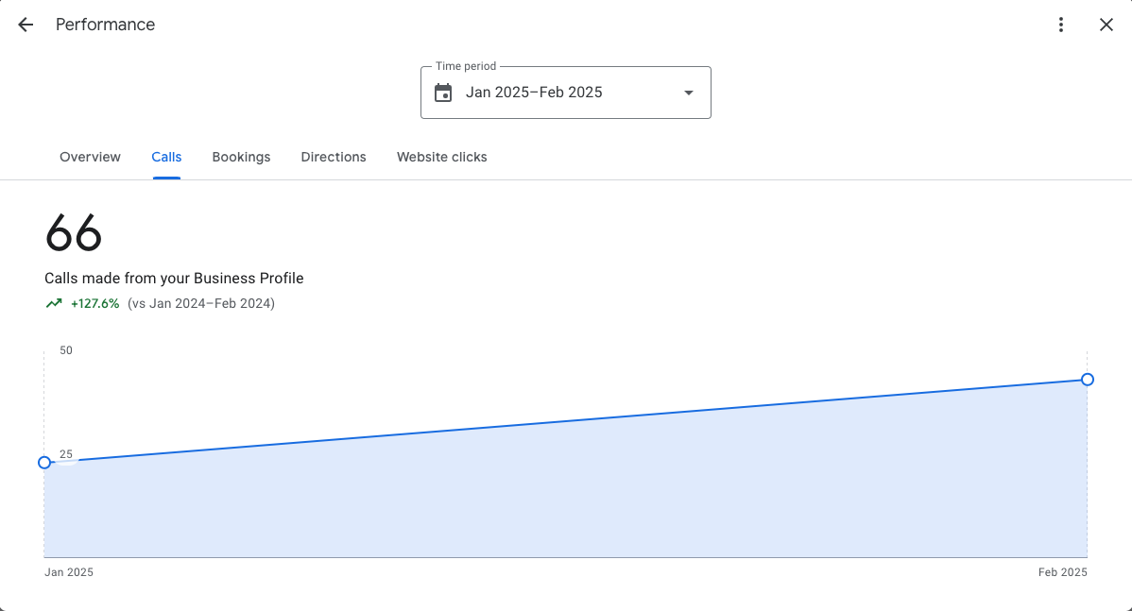This screenshot has height=611, width=1132.
Task: Open the three-dot more options menu
Action: tap(1060, 25)
